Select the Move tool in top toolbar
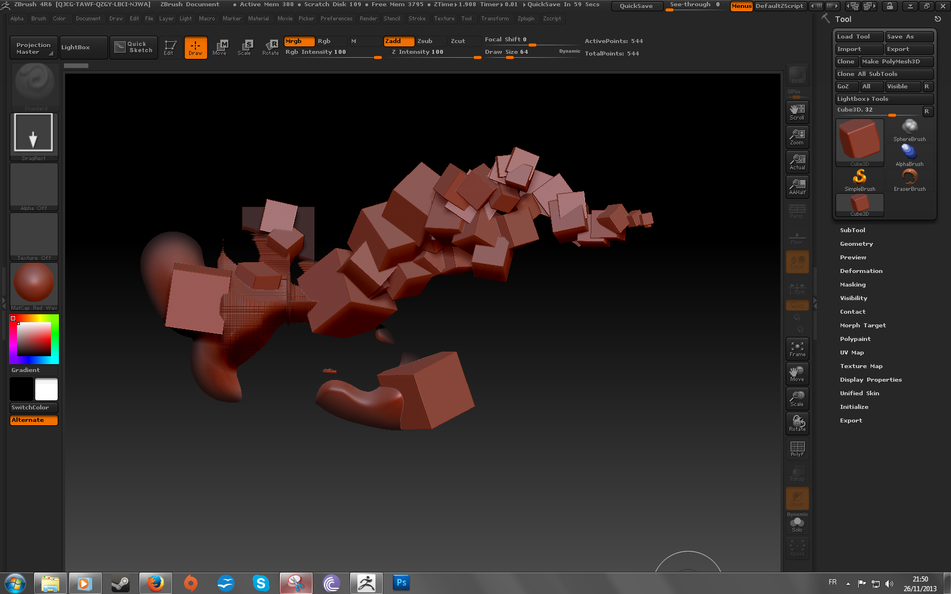 [220, 47]
